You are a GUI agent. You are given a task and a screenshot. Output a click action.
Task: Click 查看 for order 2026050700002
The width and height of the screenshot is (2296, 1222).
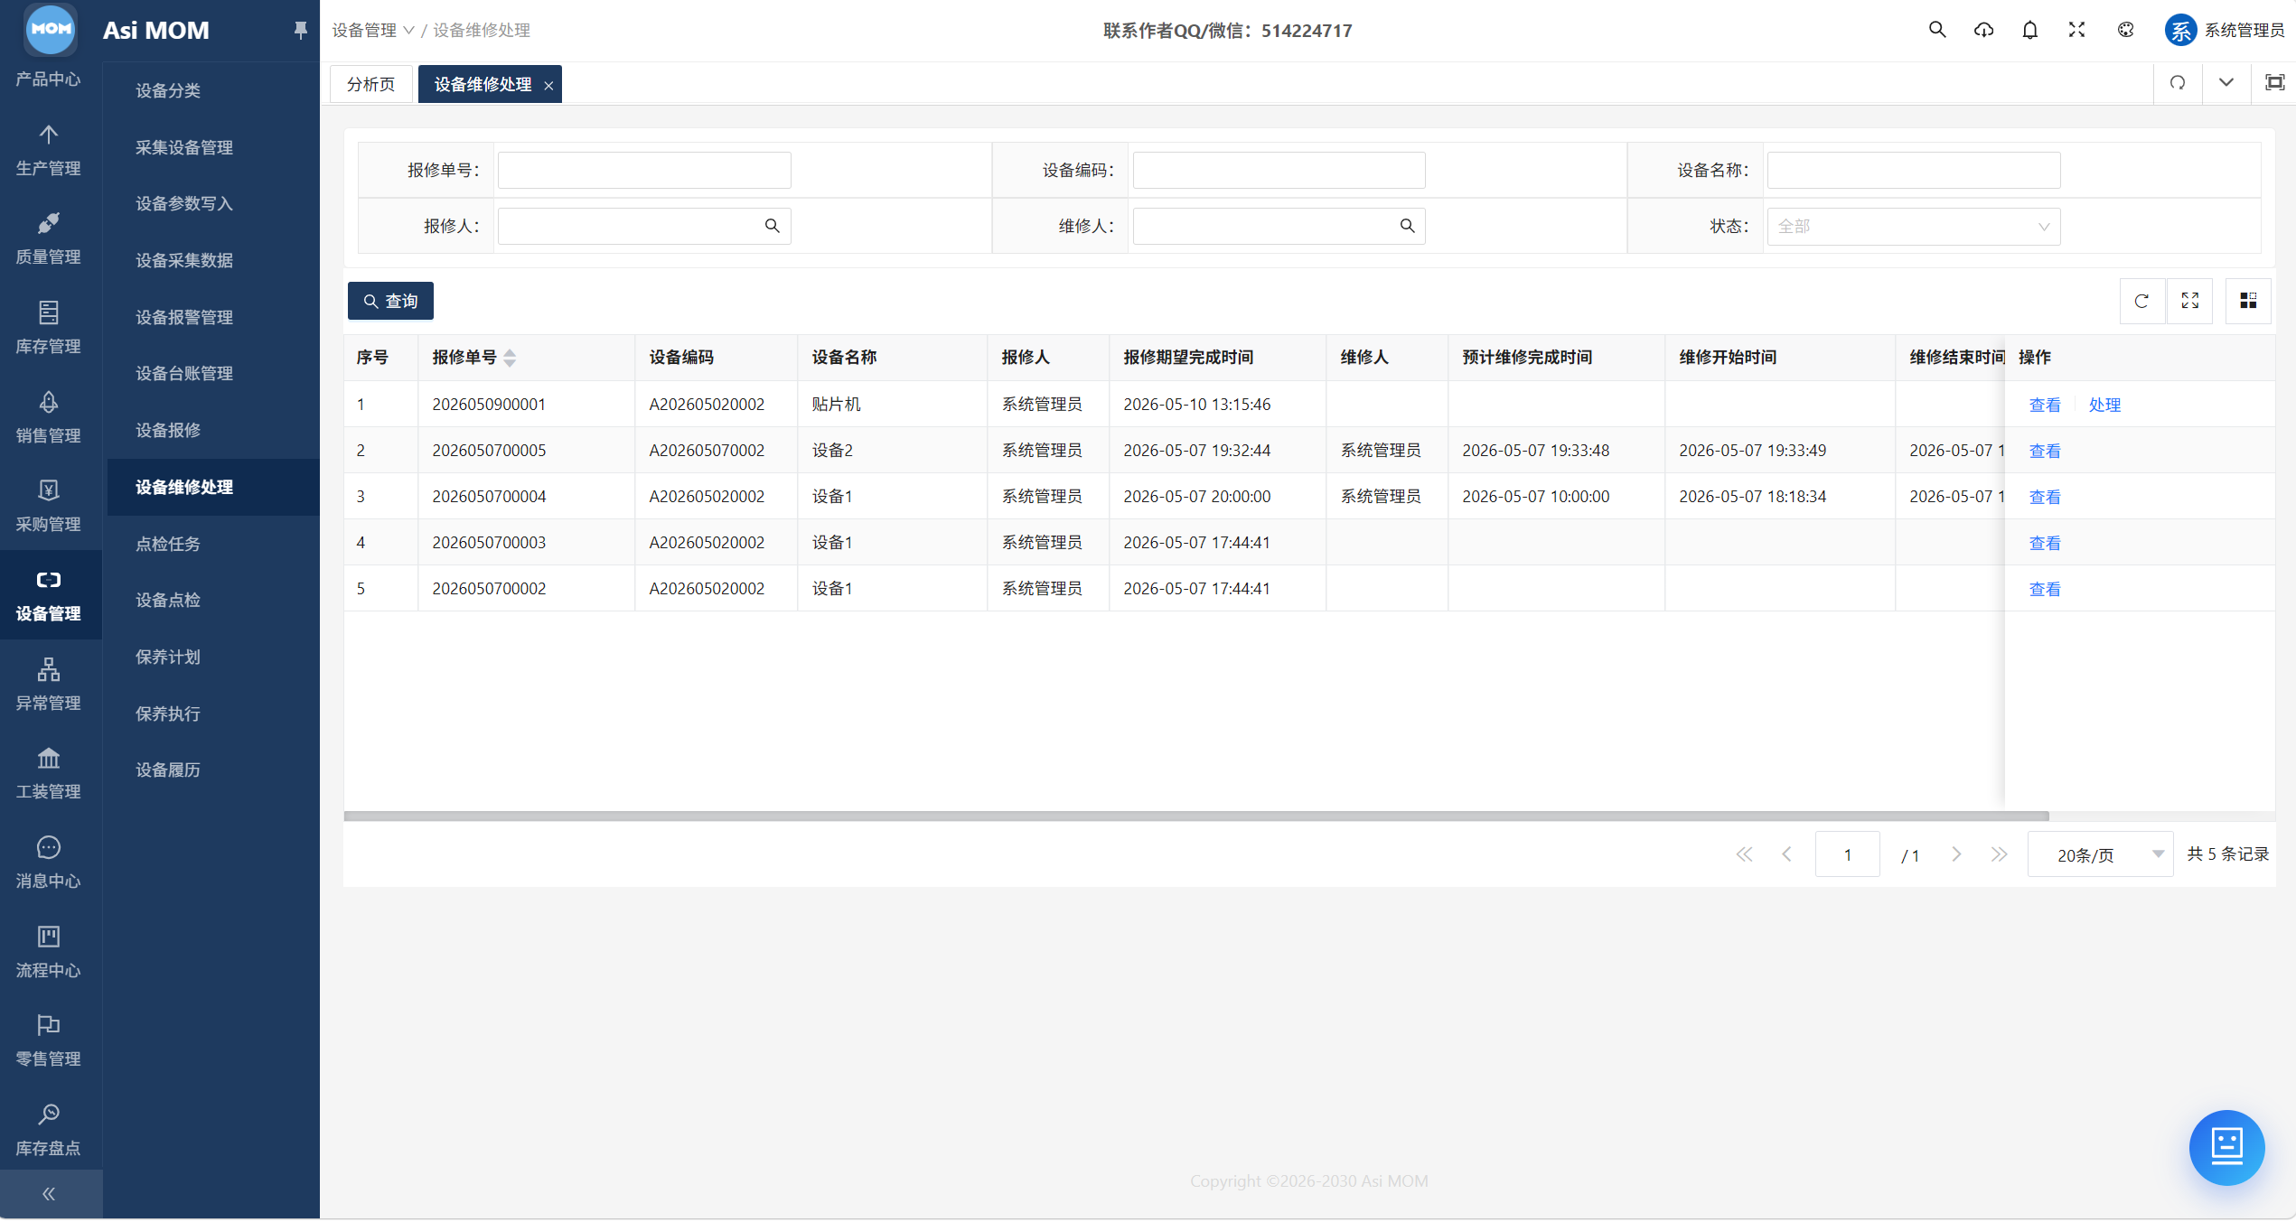[2045, 589]
